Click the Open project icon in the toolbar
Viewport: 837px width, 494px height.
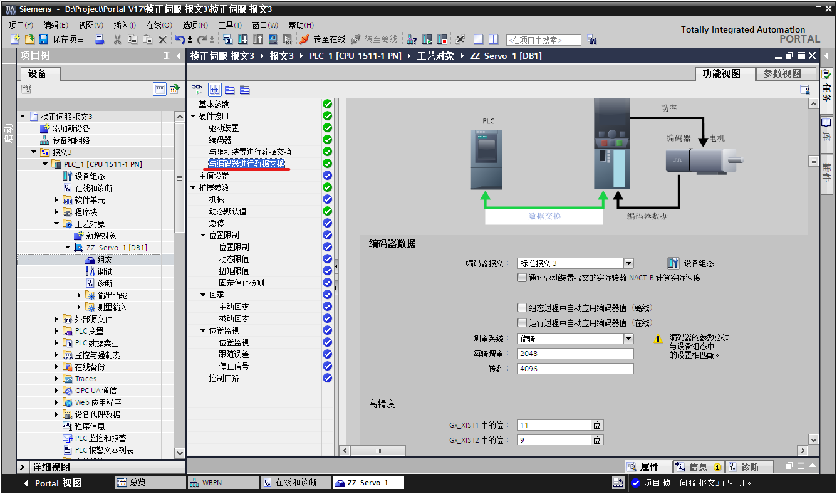tap(29, 39)
